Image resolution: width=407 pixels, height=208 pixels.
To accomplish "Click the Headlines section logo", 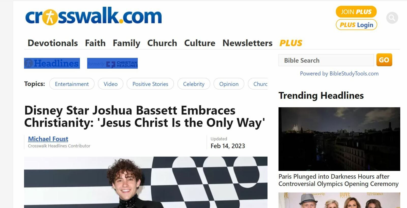I will point(52,63).
